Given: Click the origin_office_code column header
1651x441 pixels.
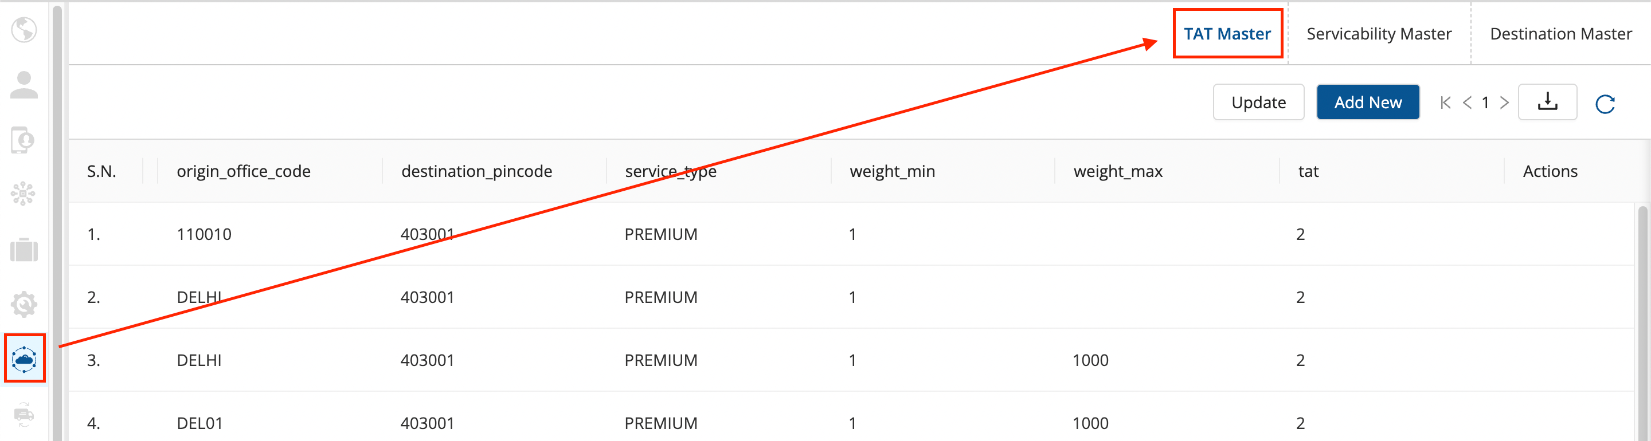Looking at the screenshot, I should coord(244,172).
